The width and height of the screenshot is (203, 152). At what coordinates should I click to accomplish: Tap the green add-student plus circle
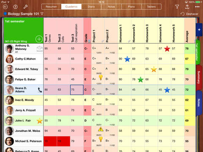39,39
